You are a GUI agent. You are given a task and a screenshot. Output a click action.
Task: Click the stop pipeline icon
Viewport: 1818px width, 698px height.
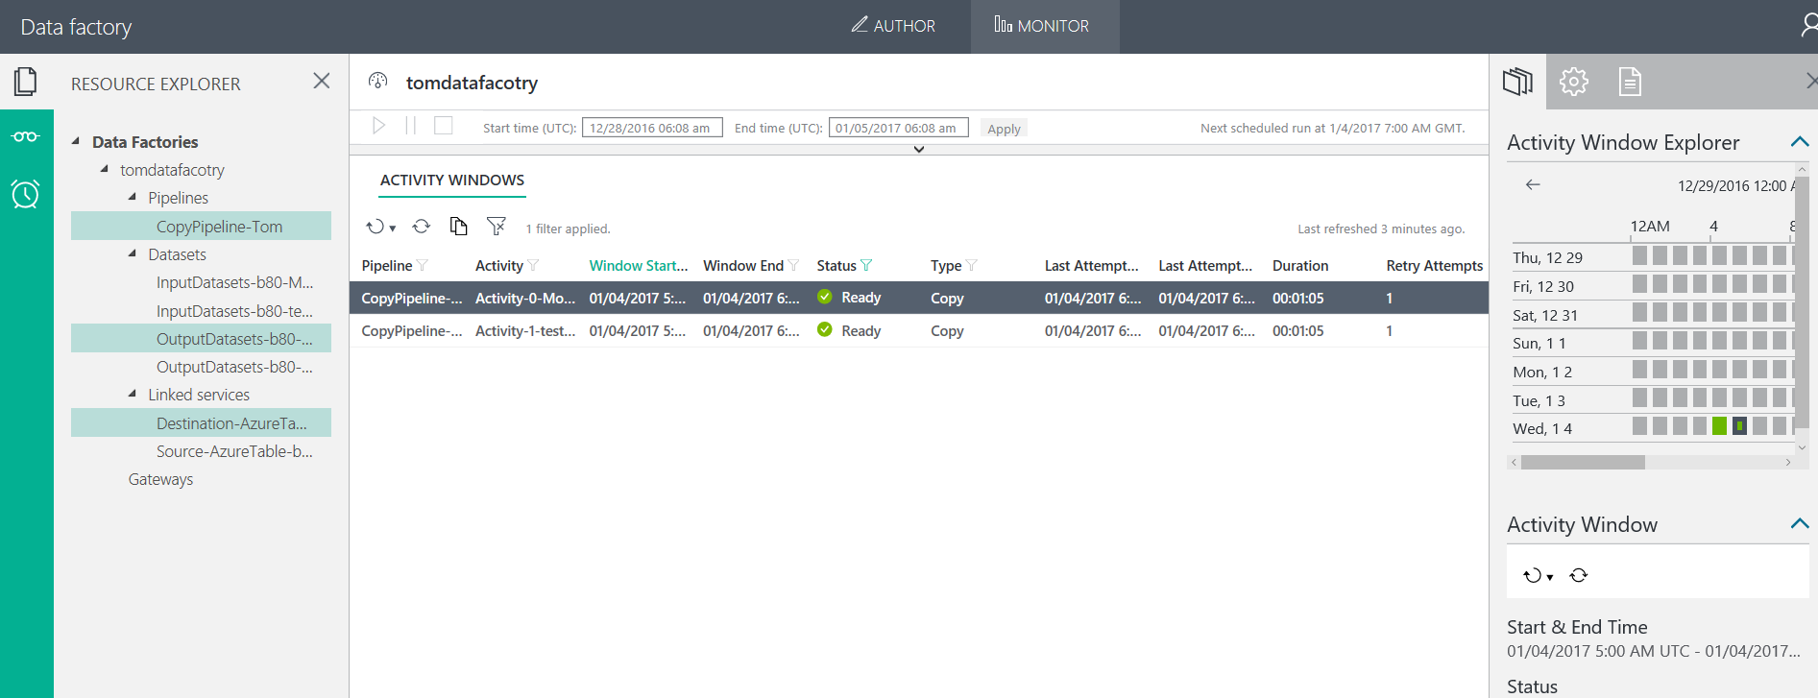click(x=444, y=126)
